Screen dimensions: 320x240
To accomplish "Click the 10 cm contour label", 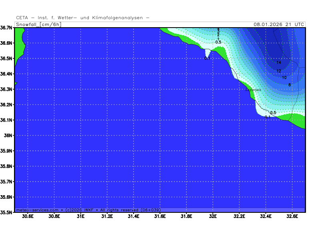I will 284,78.
